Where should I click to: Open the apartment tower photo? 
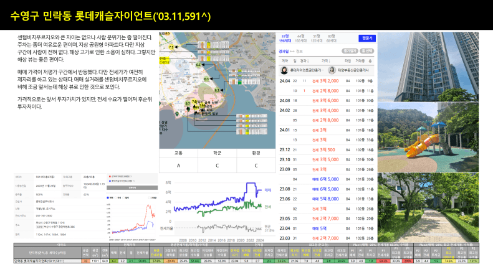428,67
